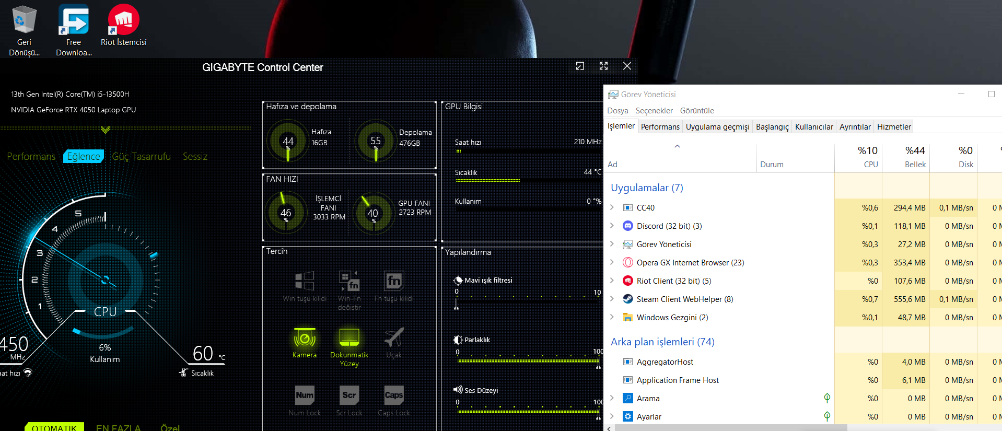1002x431 pixels.
Task: Click the Görev Yöneticisi process row icon
Action: 627,244
